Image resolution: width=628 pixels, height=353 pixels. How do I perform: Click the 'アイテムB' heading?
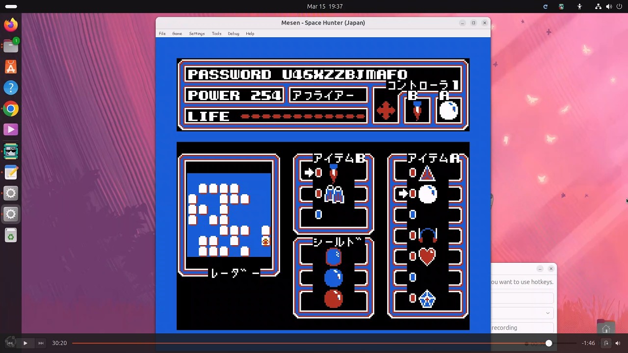[339, 158]
